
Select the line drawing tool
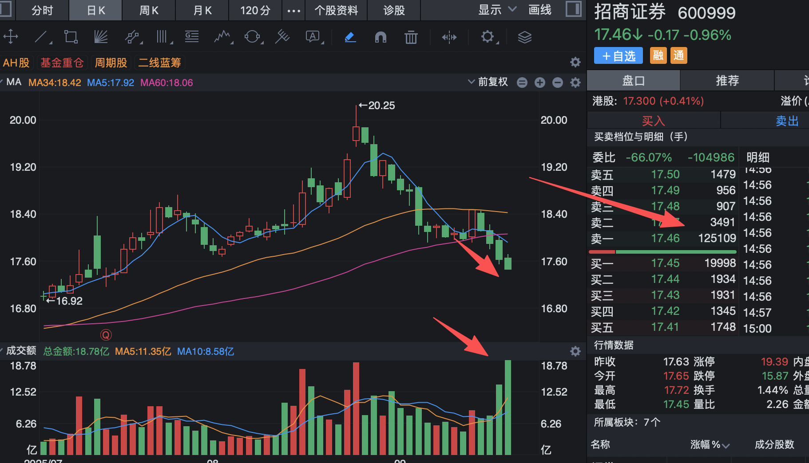point(42,37)
